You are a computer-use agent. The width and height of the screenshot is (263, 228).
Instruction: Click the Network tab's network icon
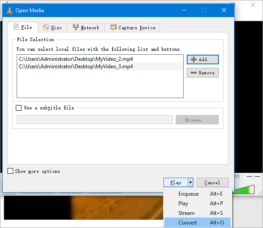click(76, 28)
